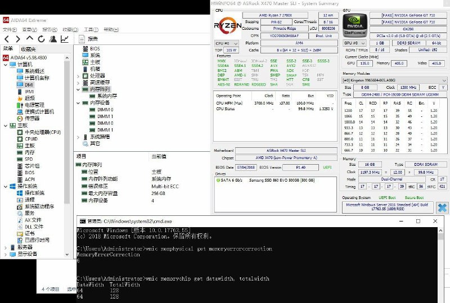Open the ACPI item
Viewport: 450px width, 303px height.
click(30, 179)
